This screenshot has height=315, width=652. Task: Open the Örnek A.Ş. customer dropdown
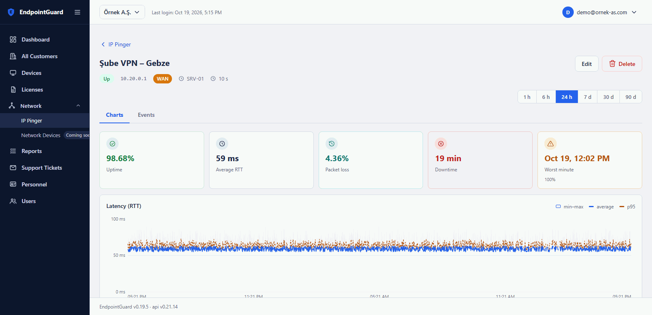click(122, 12)
